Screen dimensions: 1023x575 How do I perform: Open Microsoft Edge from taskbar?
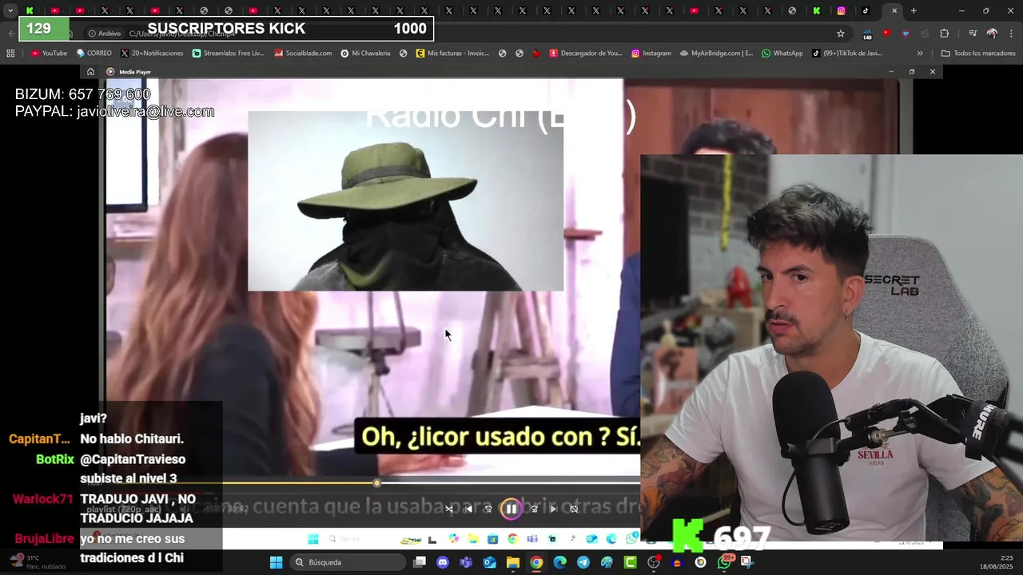pos(559,562)
